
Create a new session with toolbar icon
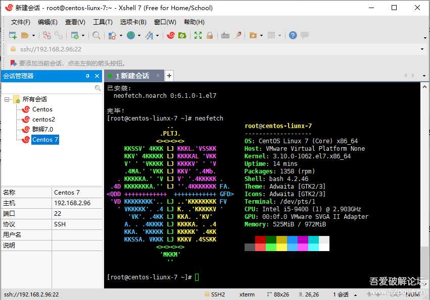tap(13, 35)
